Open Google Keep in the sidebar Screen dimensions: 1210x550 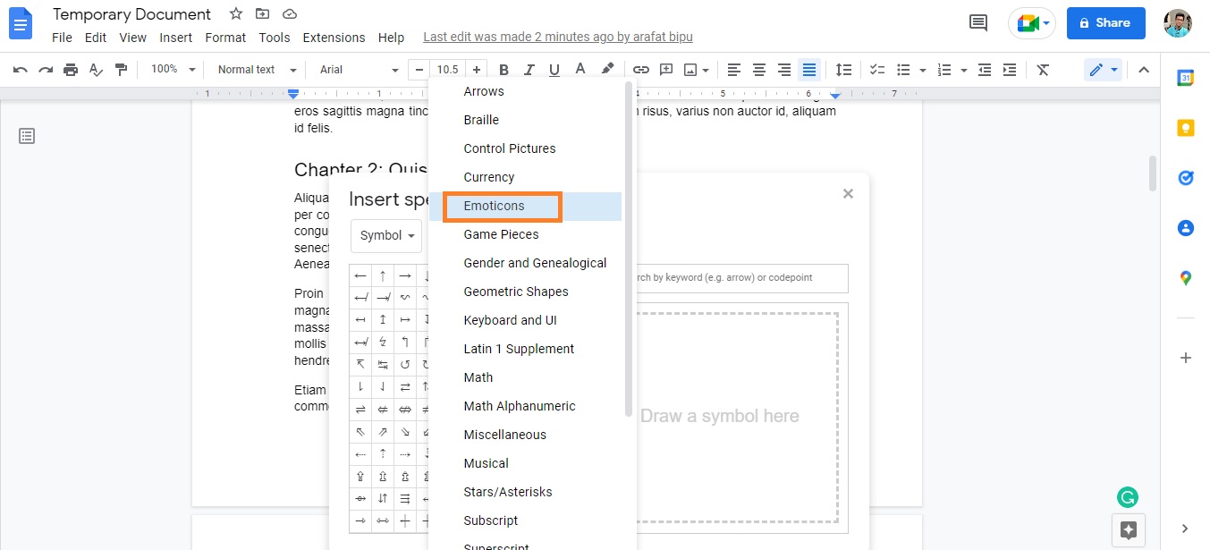point(1185,128)
